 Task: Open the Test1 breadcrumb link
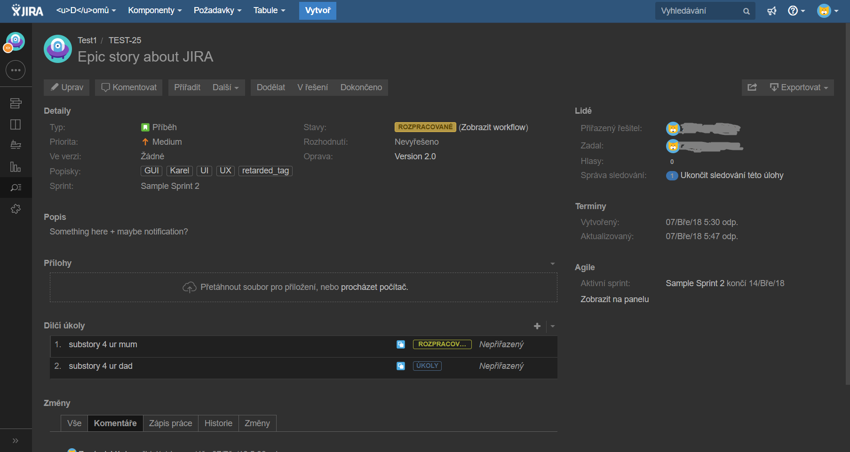87,40
